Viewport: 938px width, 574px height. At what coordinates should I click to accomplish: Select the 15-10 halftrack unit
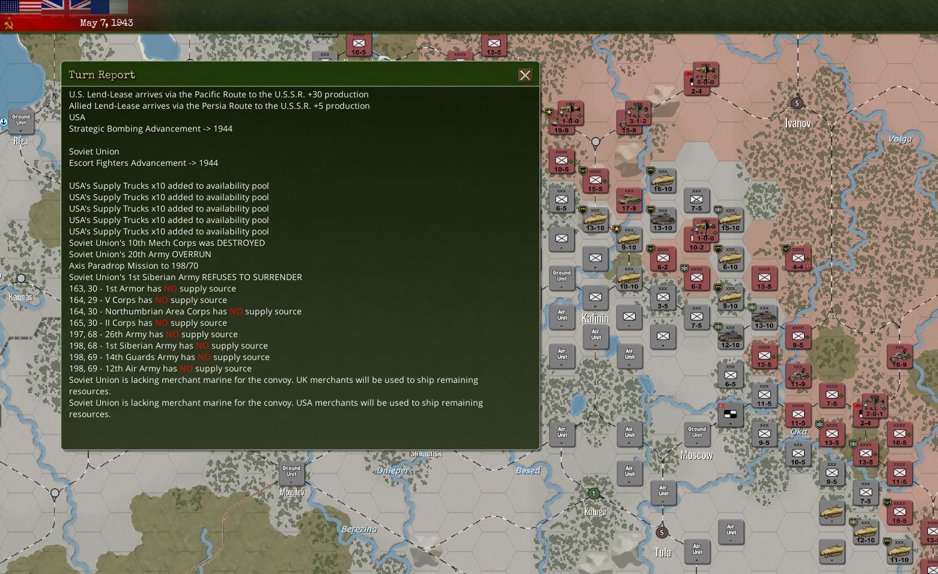pyautogui.click(x=730, y=219)
